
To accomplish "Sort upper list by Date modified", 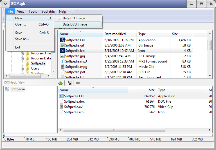I will 120,34.
